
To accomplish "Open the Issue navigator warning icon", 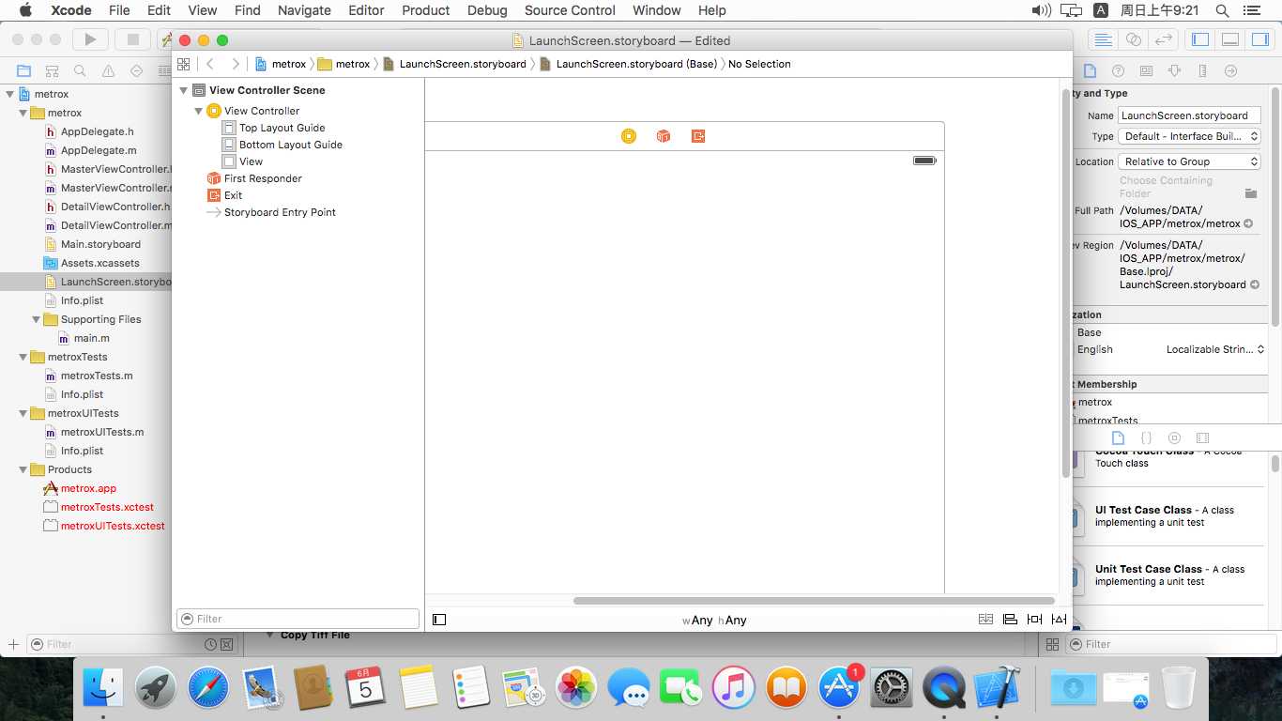I will pos(109,70).
